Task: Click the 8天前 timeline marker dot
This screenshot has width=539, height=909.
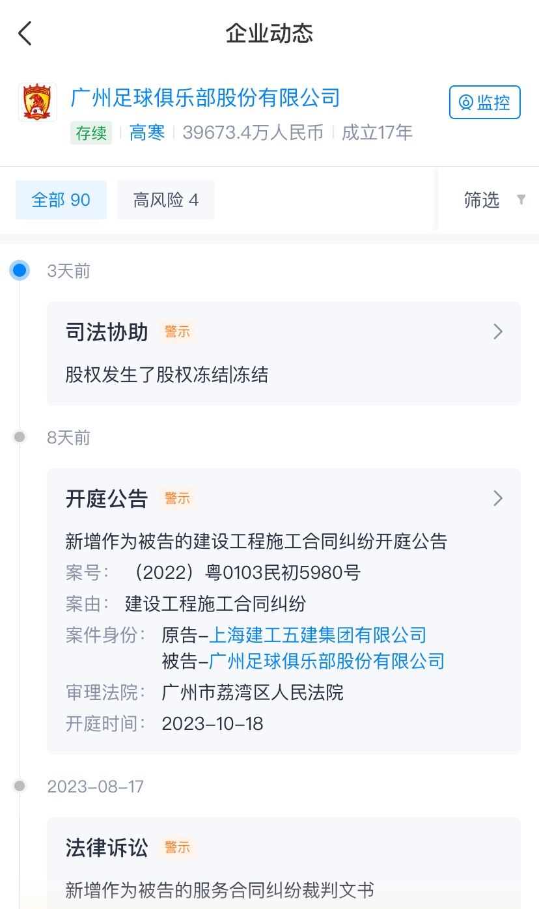Action: pyautogui.click(x=20, y=438)
